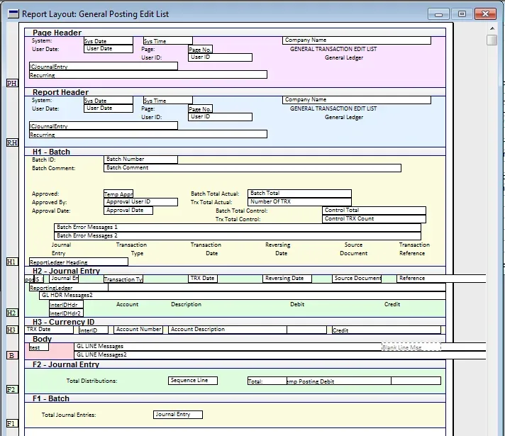This screenshot has height=436, width=505.
Task: Select the Company Name field in Page Header
Action: click(x=356, y=40)
